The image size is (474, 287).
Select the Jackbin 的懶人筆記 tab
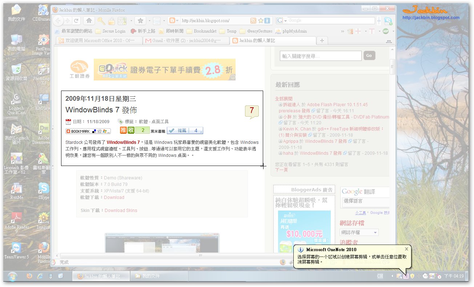point(273,41)
